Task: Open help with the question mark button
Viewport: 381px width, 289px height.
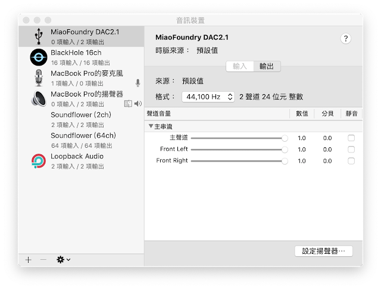Action: [345, 39]
